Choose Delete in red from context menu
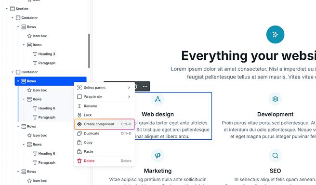 click(104, 161)
